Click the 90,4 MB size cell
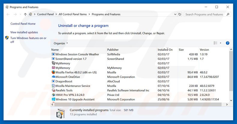The width and height of the screenshot is (237, 124). (193, 72)
